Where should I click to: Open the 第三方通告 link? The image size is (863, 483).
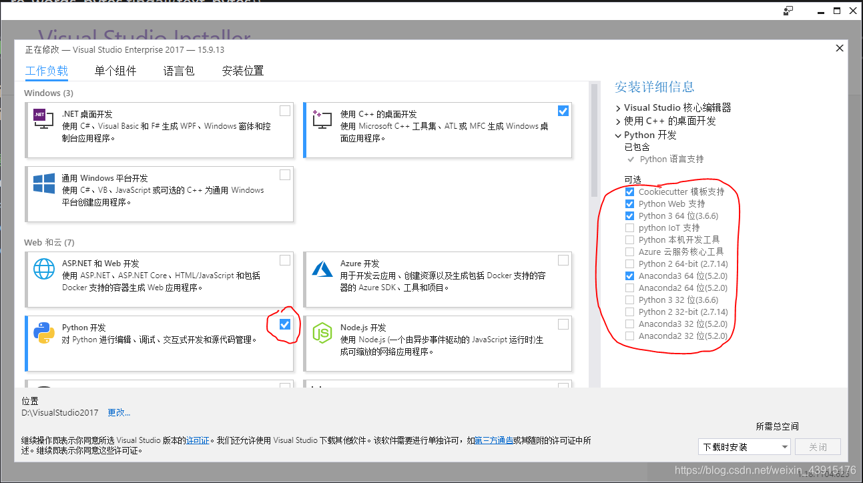tap(494, 440)
